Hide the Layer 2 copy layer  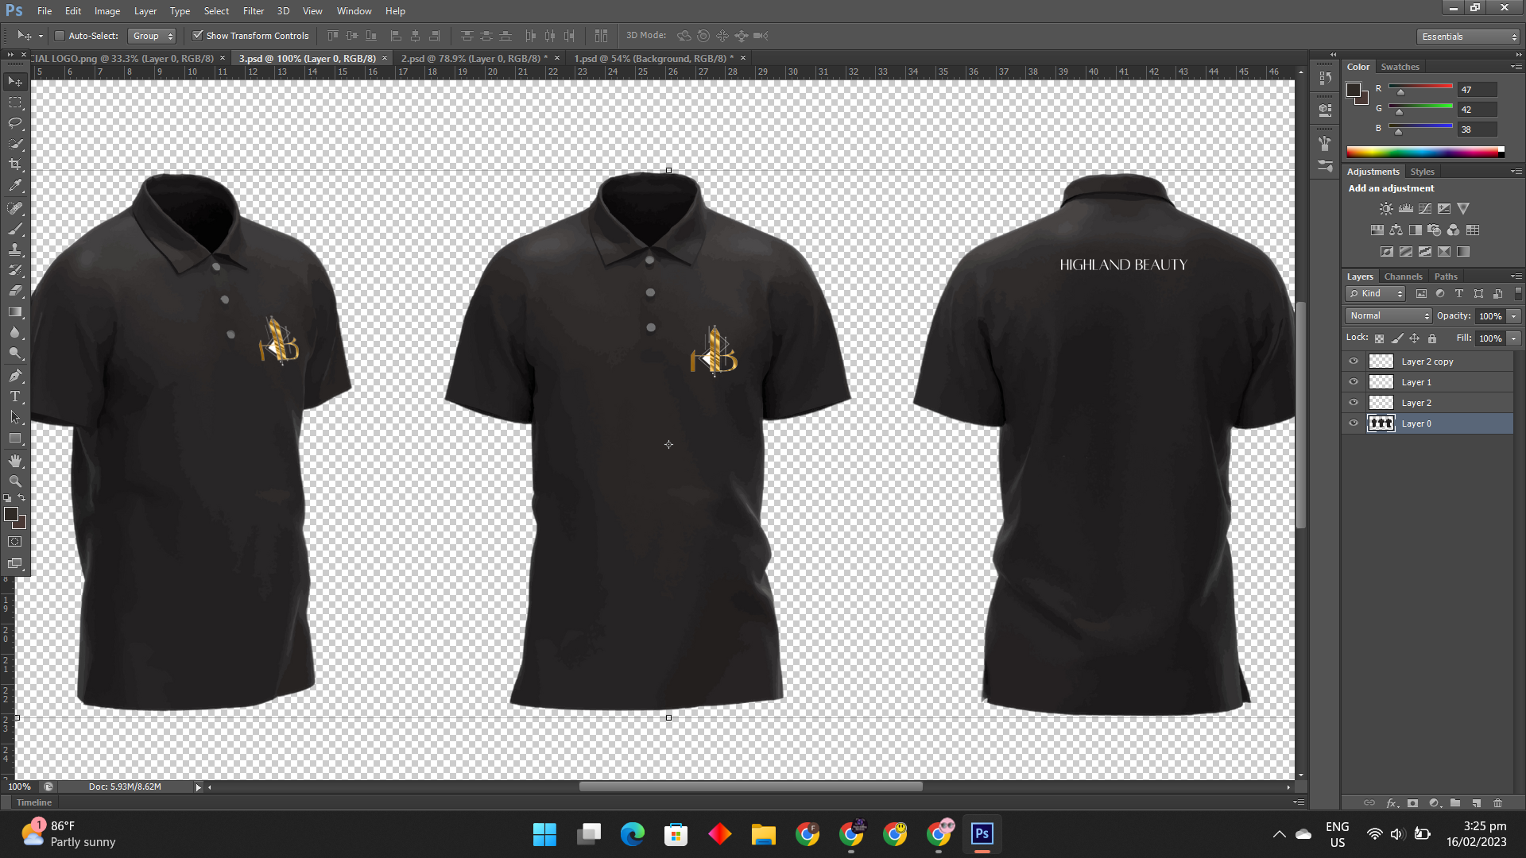click(1354, 361)
